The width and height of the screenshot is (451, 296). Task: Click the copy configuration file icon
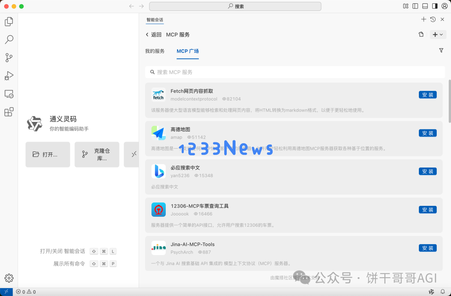coord(421,35)
